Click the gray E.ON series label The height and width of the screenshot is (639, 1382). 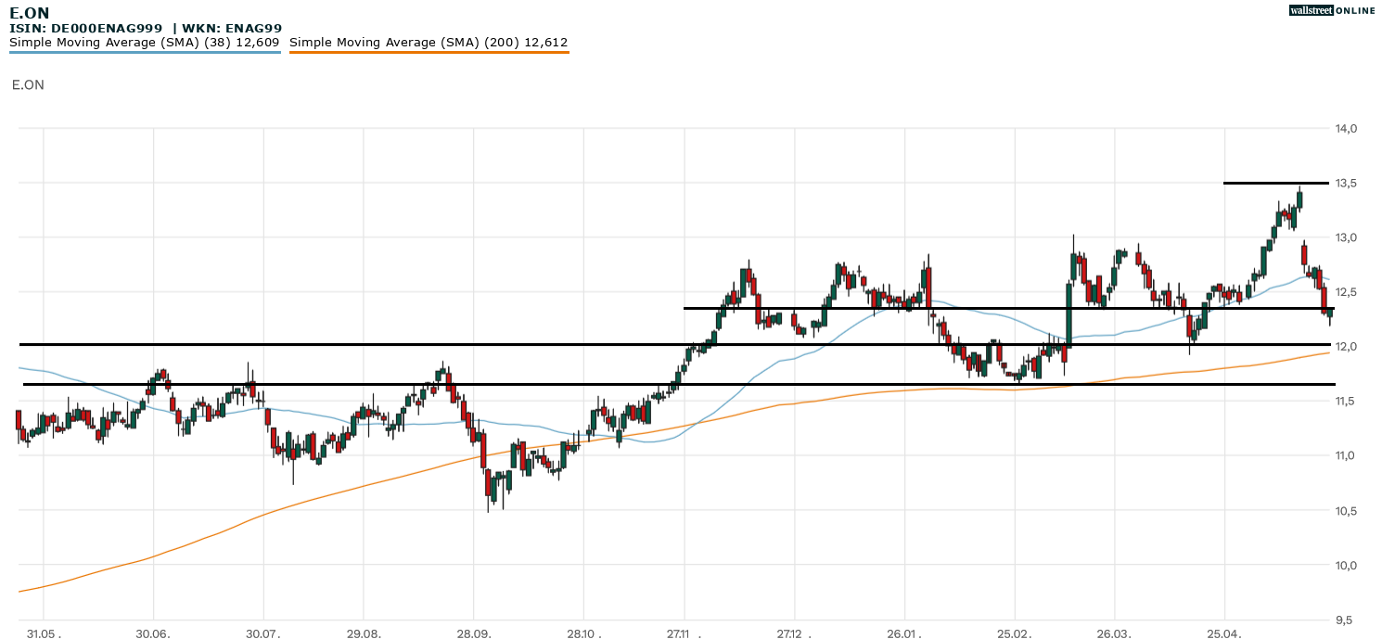28,84
